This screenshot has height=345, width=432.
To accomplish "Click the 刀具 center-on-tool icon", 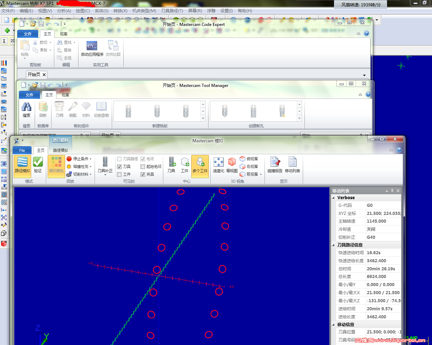I will 171,165.
